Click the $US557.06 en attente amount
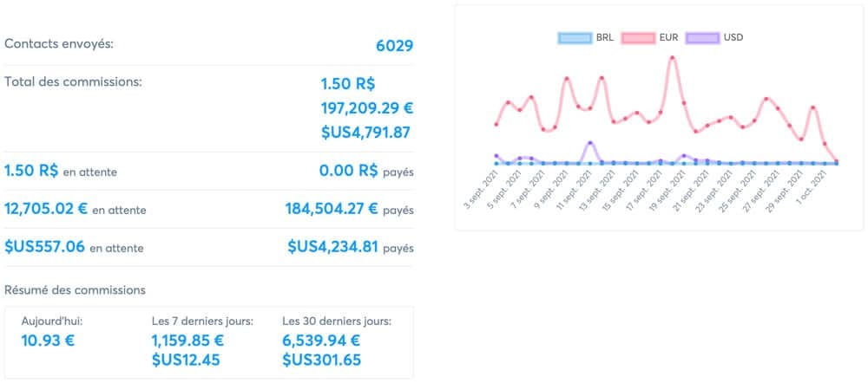This screenshot has width=868, height=383. pos(45,247)
